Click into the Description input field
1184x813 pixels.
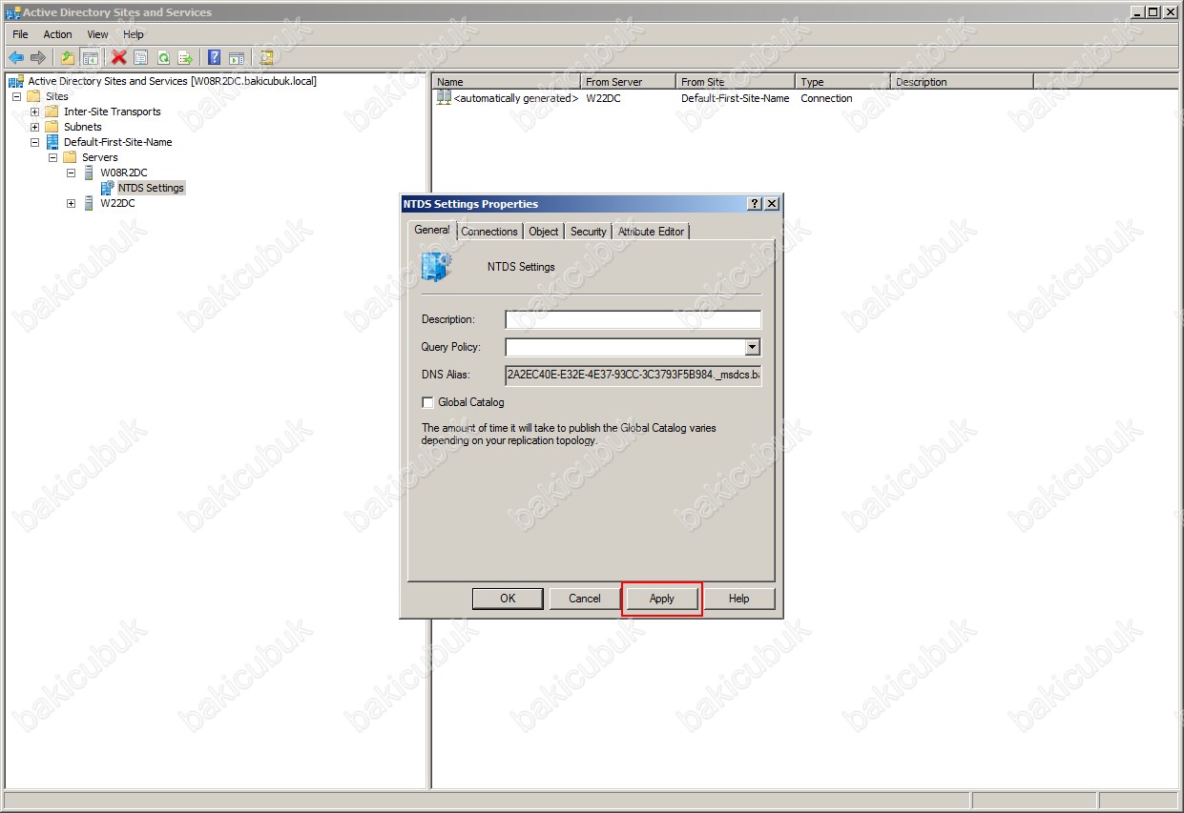(634, 319)
